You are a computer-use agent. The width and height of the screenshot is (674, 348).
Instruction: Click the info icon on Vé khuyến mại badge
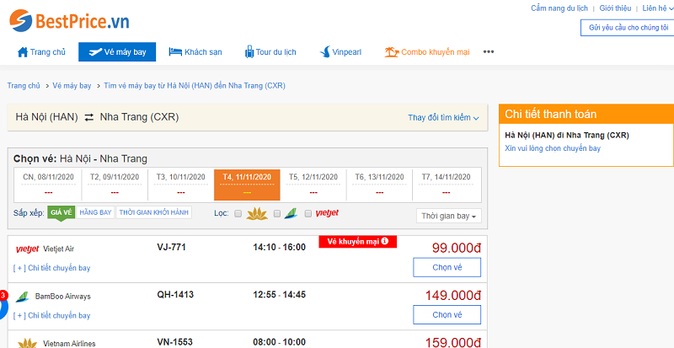tap(385, 241)
